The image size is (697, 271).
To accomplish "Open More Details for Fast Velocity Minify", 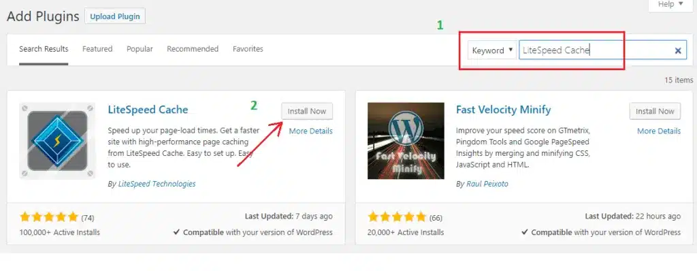I will (659, 131).
